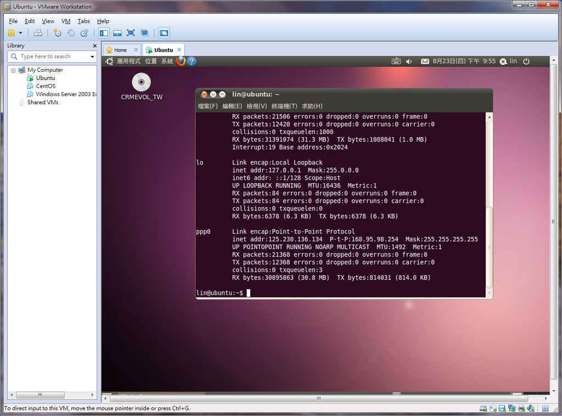The width and height of the screenshot is (562, 416).
Task: Click the message log status icon
Action: [x=545, y=408]
